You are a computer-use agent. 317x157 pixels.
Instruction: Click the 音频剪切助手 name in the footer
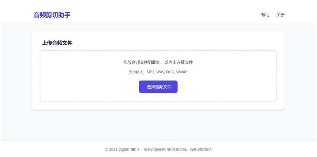(129, 150)
